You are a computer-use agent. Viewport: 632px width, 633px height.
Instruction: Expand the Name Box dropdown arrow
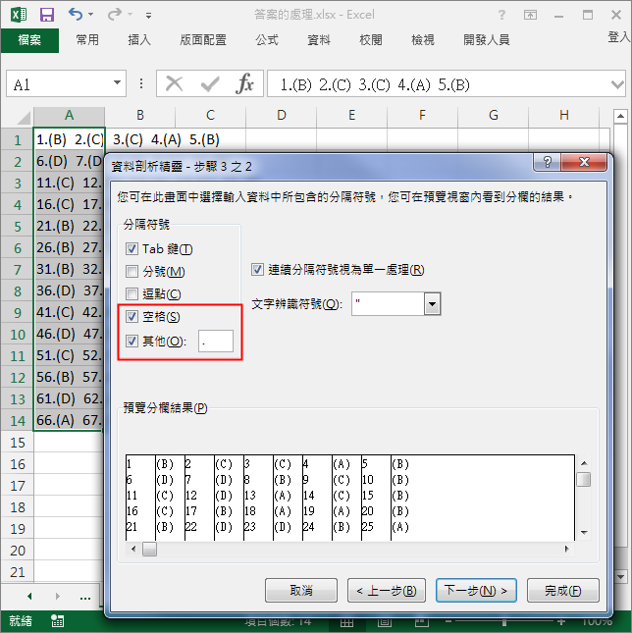coord(117,82)
